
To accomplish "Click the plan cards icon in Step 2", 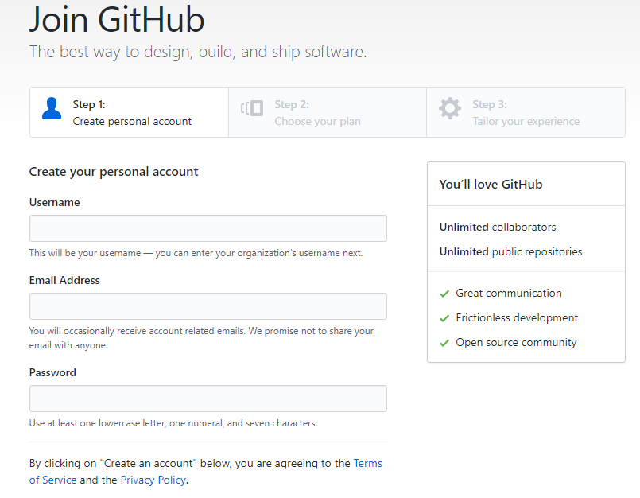I will (252, 108).
